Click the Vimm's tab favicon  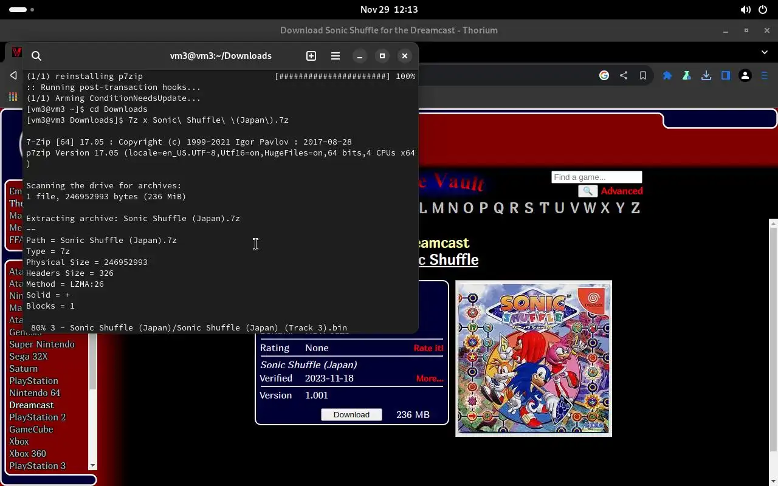(x=17, y=52)
